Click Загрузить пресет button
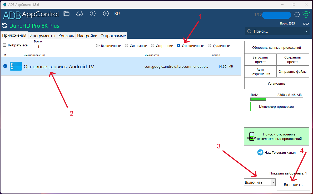 pyautogui.click(x=260, y=60)
